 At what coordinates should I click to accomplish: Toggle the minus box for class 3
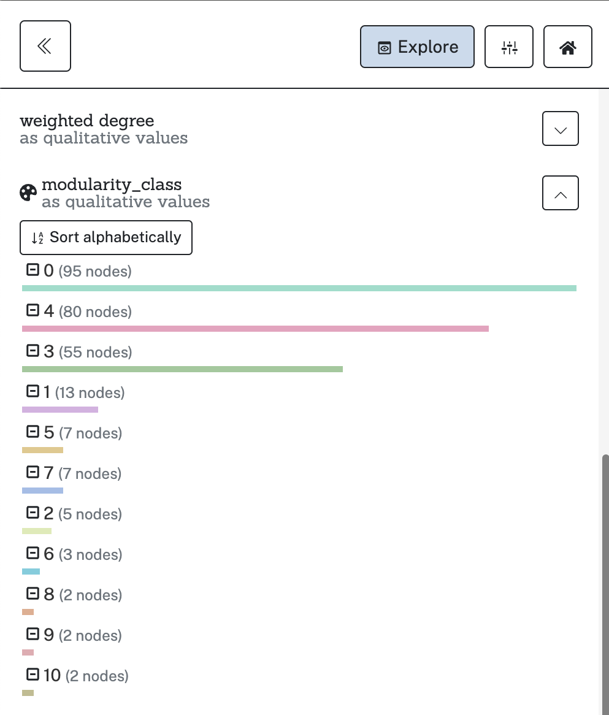click(x=33, y=351)
